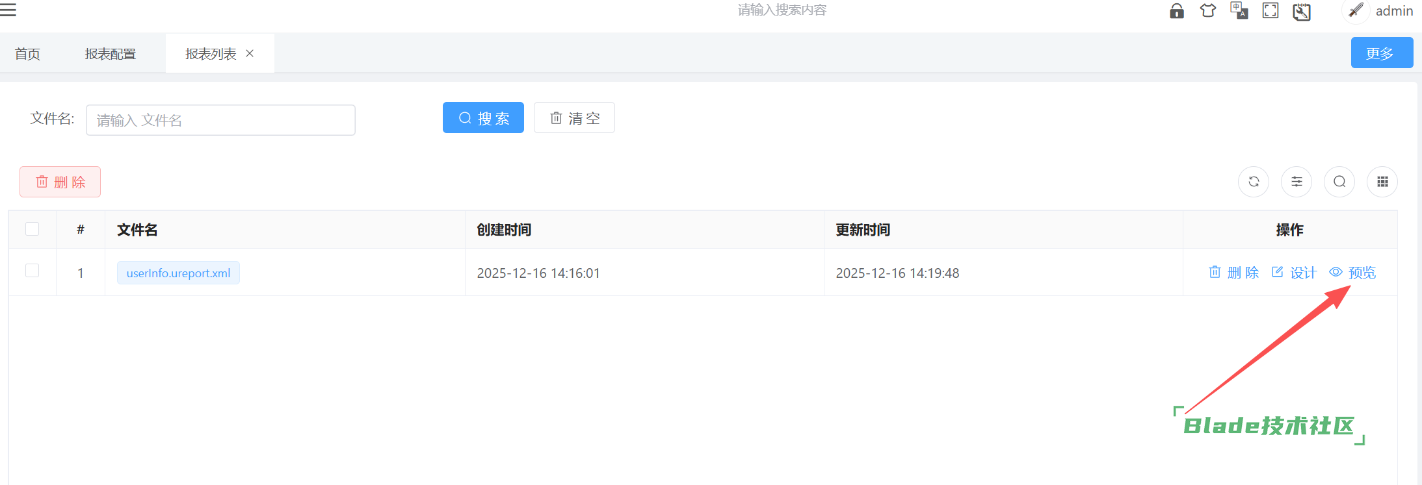1422x485 pixels.
Task: Click the hamburger menu collapse icon
Action: tap(8, 10)
